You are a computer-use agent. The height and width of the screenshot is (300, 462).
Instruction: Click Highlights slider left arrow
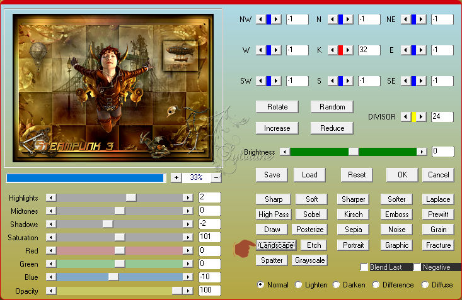[x=51, y=197]
